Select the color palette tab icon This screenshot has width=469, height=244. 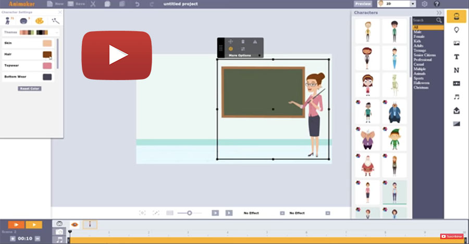(39, 21)
